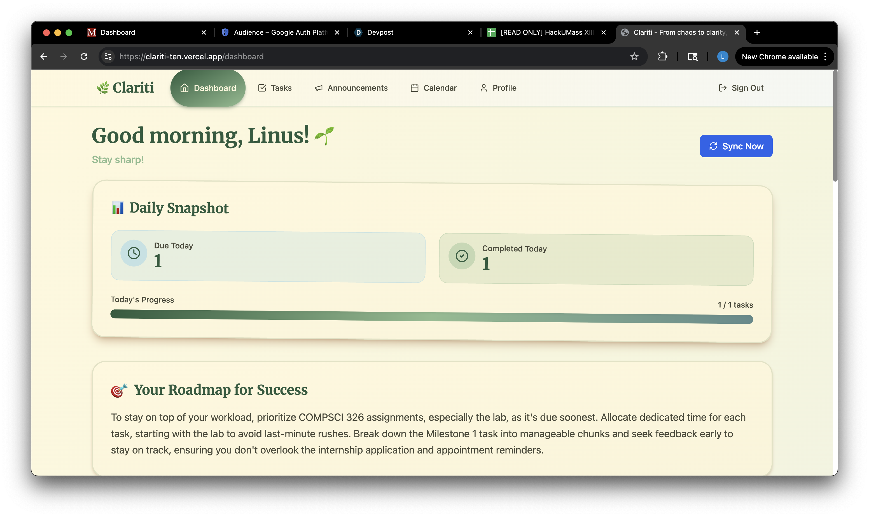This screenshot has width=869, height=517.
Task: Switch to the Devpost browser tab
Action: (x=380, y=32)
